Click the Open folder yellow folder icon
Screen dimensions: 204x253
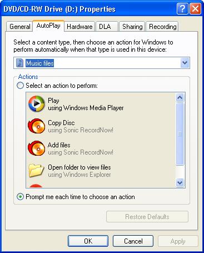pos(36,171)
